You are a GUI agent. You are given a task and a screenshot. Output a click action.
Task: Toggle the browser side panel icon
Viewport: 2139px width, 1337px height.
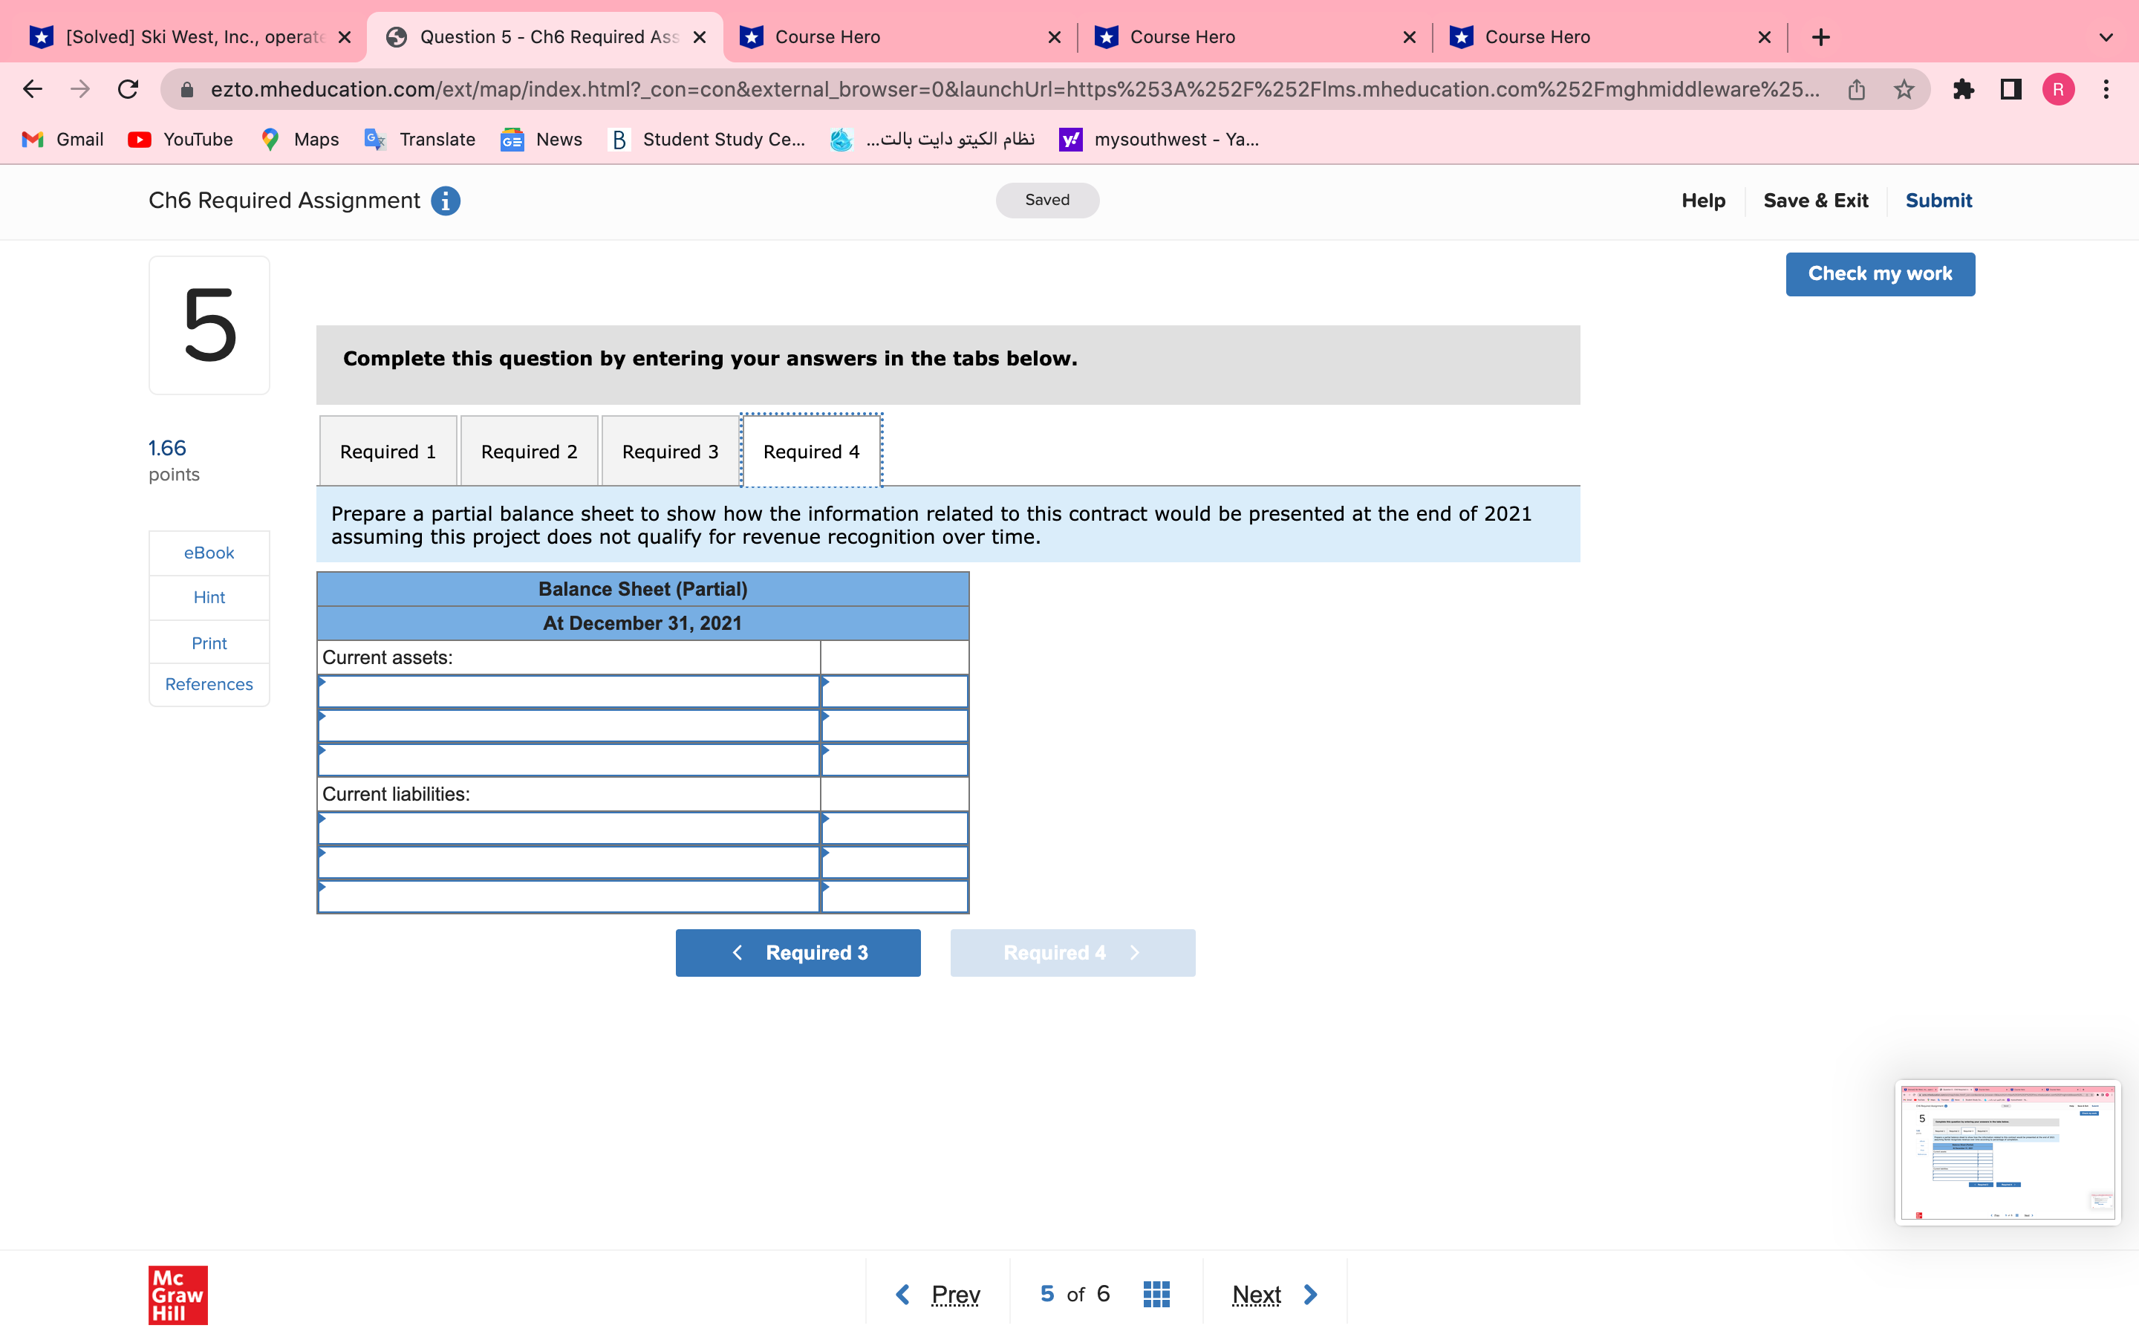coord(2011,89)
